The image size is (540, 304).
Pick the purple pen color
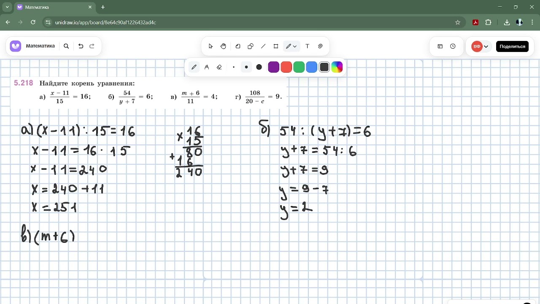tap(274, 67)
